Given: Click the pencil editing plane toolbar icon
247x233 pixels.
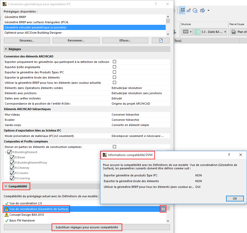Looking at the screenshot, I should click(188, 10).
